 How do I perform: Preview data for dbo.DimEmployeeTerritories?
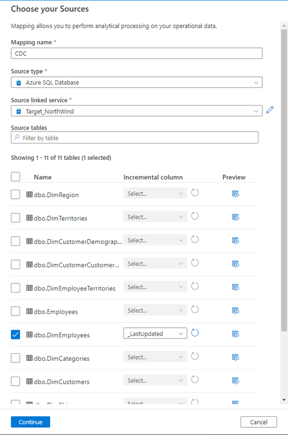point(235,287)
